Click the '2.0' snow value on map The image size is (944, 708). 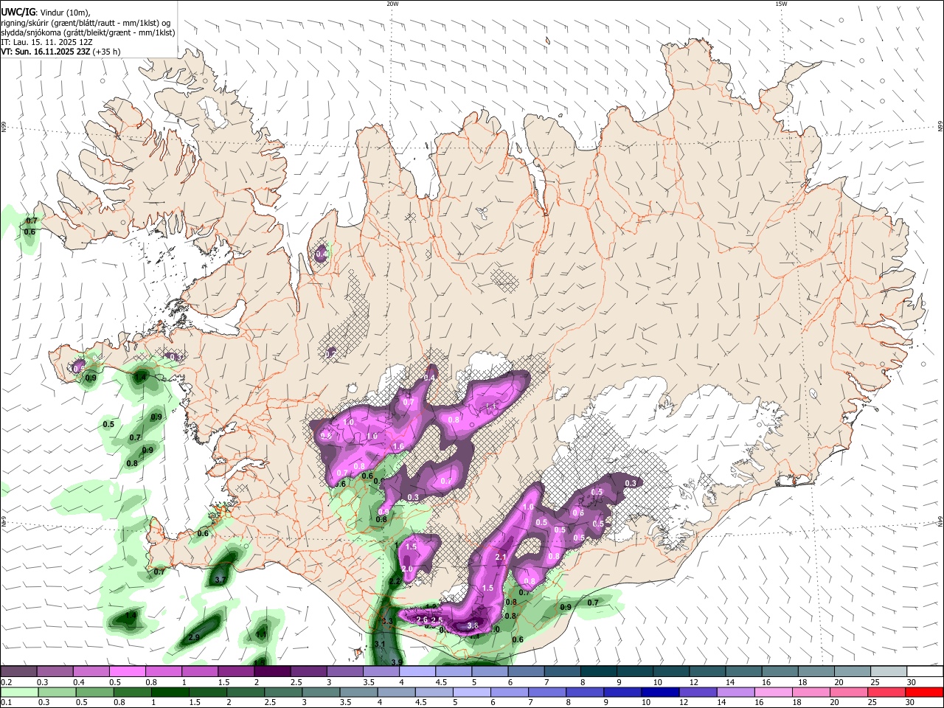[x=407, y=569]
